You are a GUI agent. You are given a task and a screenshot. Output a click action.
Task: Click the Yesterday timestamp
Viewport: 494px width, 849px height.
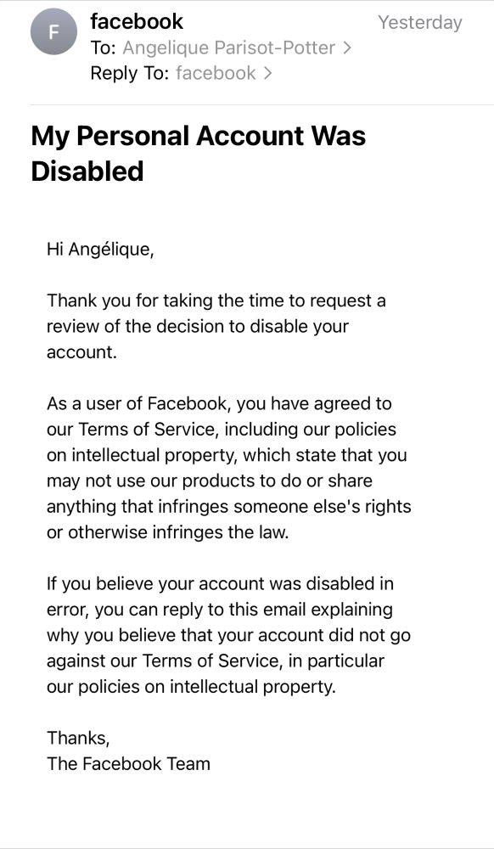[x=420, y=23]
